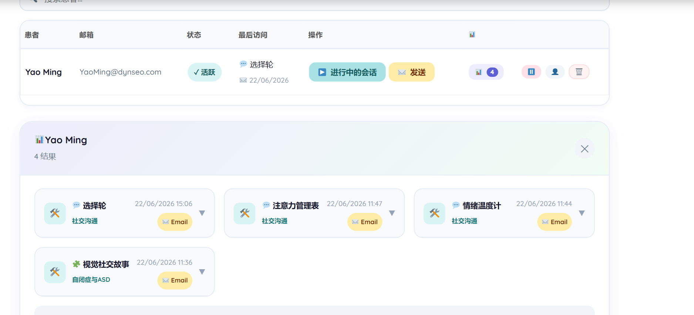Click the Email button on the 视觉社交故事 card
The width and height of the screenshot is (694, 315).
[x=175, y=281]
